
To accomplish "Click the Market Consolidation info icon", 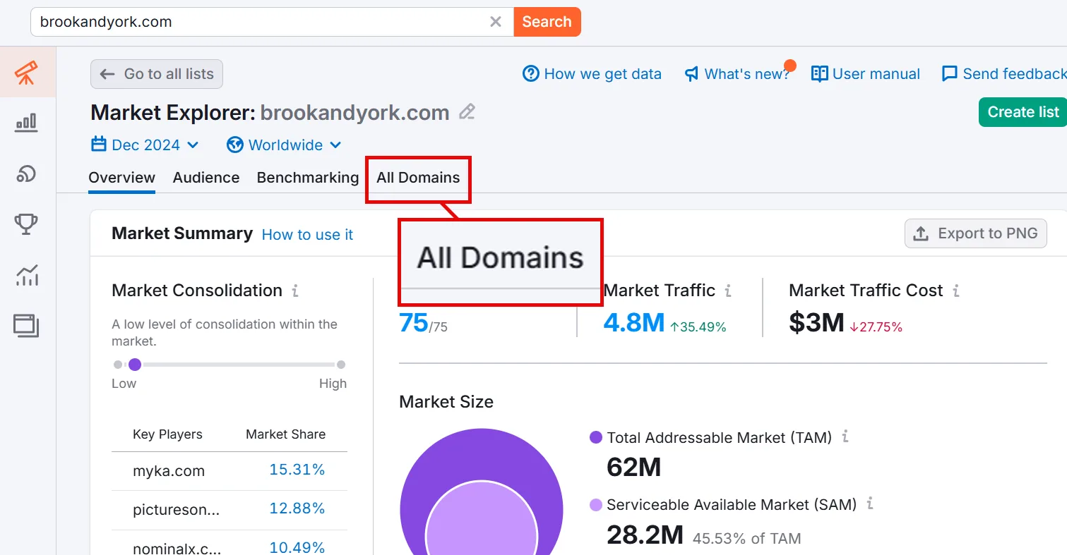I will (x=295, y=291).
